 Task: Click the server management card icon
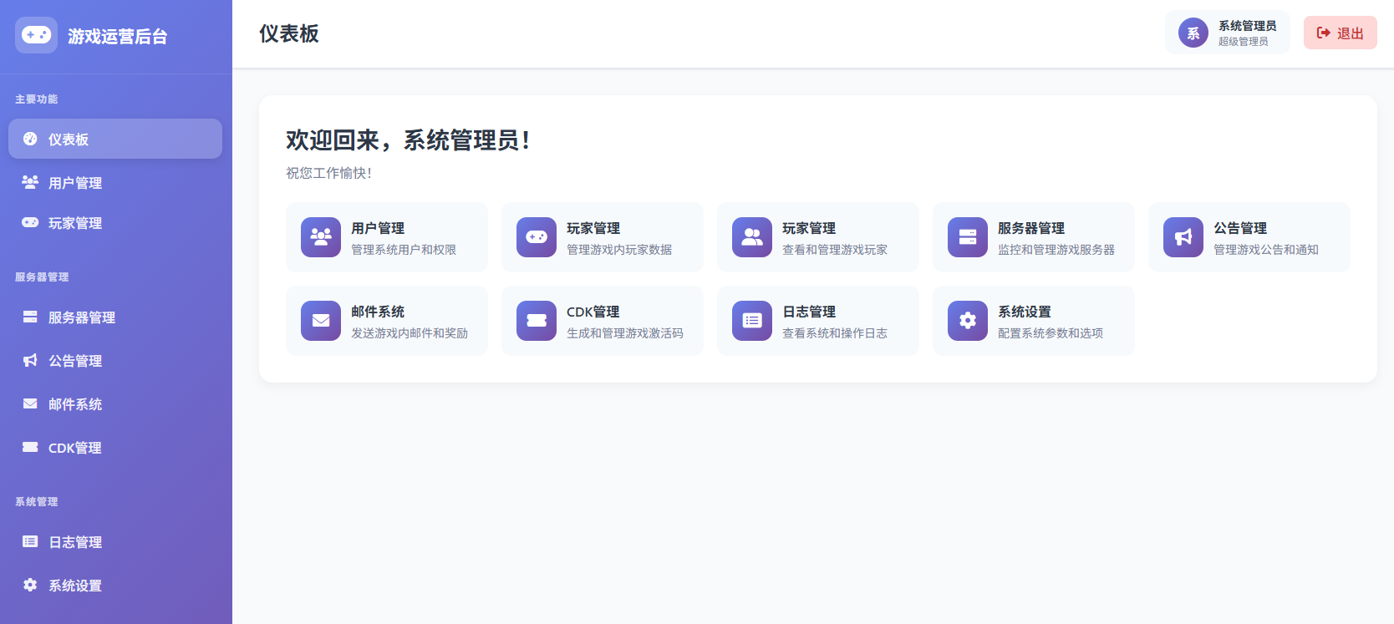pyautogui.click(x=968, y=237)
